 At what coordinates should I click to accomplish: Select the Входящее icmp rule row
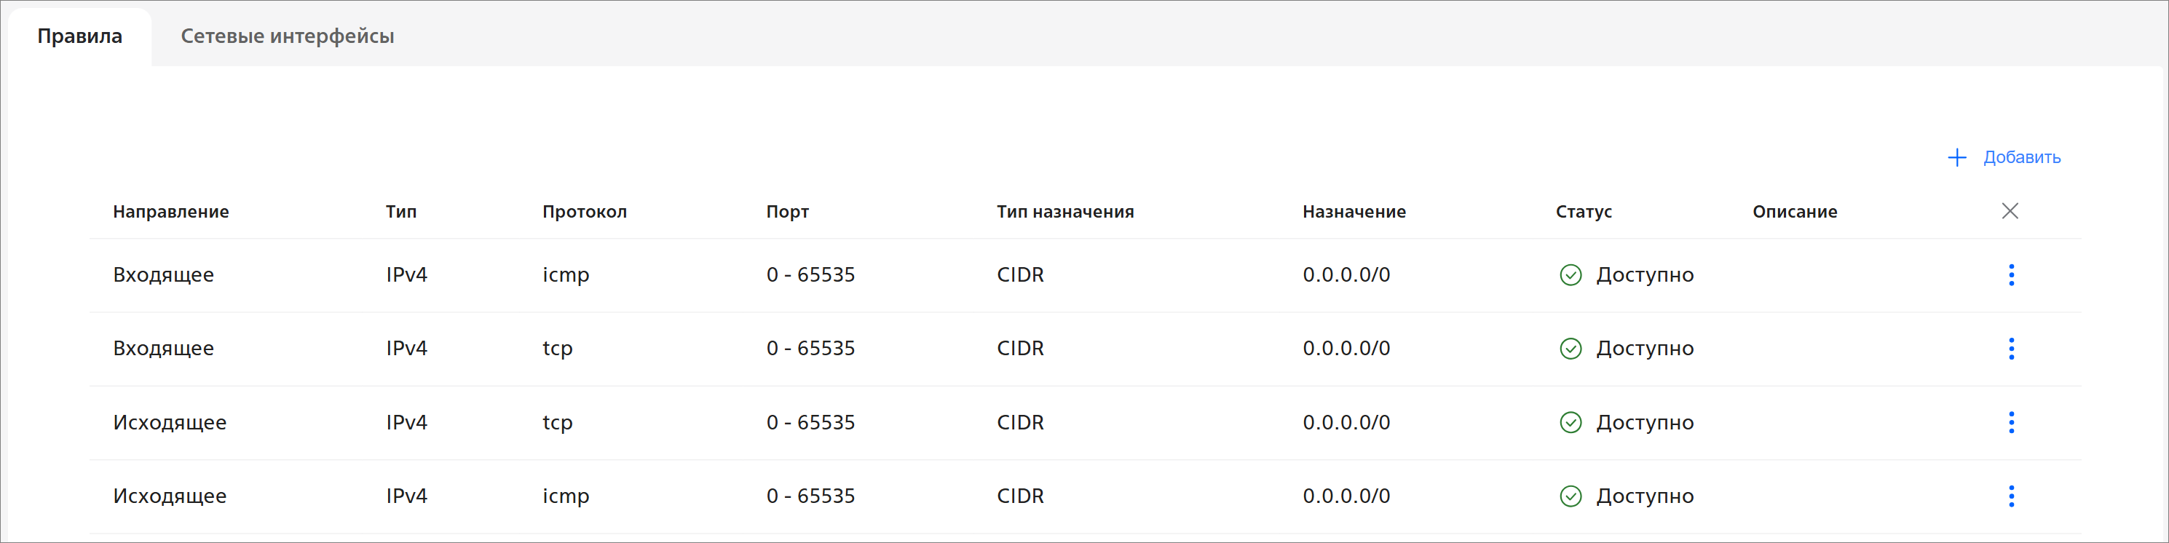tap(163, 275)
